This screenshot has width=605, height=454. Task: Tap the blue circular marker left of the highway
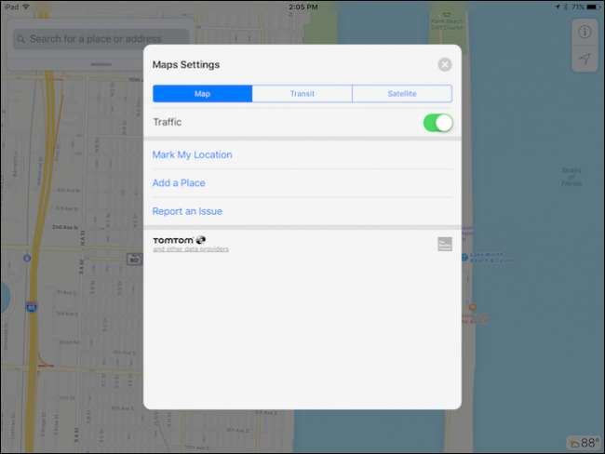pos(27,258)
